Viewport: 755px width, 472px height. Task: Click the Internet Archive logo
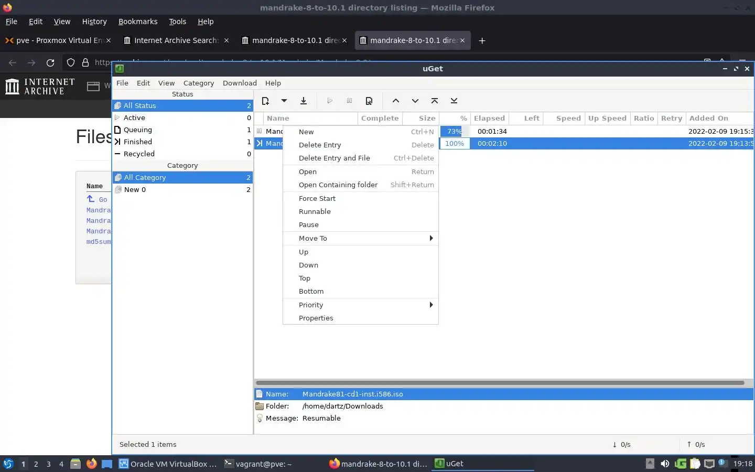tap(40, 86)
